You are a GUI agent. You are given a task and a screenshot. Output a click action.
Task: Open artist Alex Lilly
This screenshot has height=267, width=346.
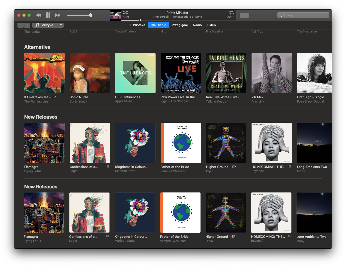[258, 102]
